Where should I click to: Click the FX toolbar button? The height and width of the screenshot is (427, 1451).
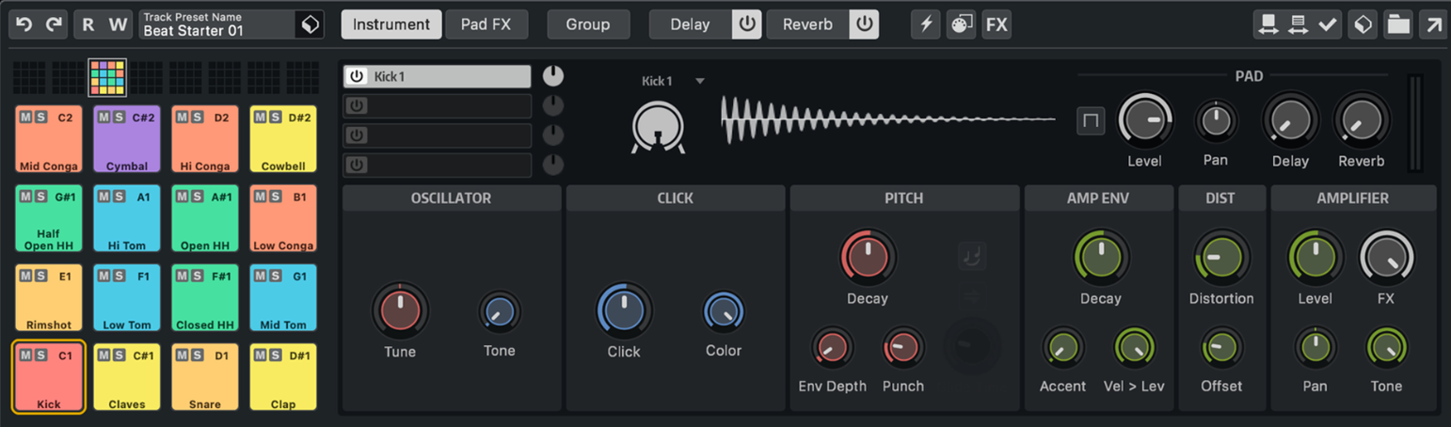(x=997, y=24)
